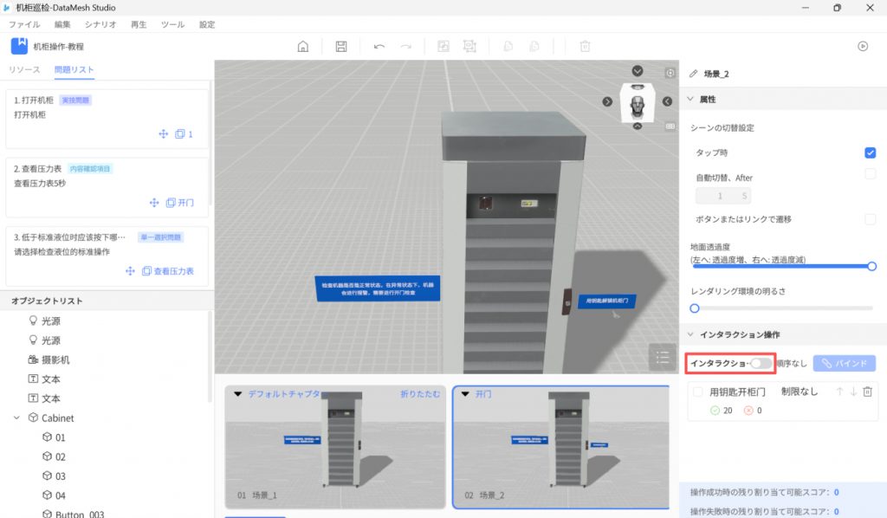Viewport: 887px width, 518px height.
Task: Click the save floppy disk icon
Action: 341,47
